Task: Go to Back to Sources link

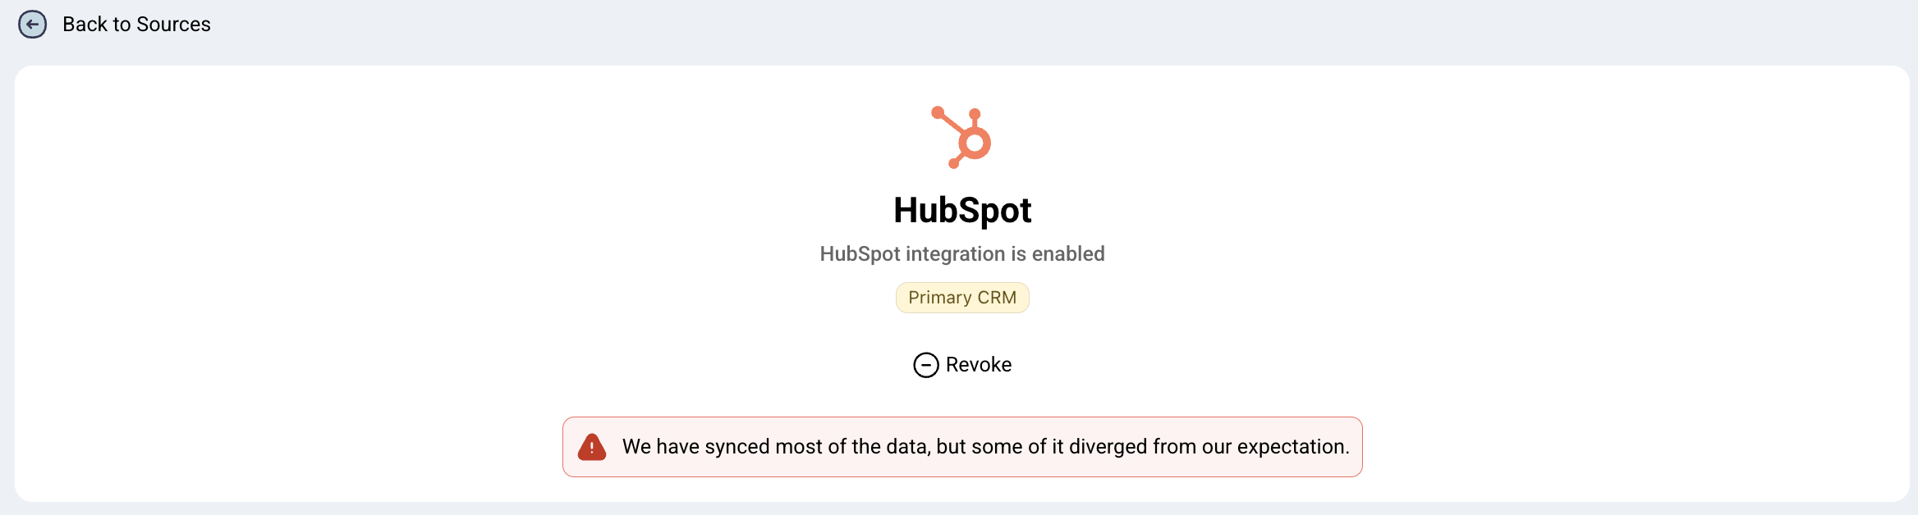Action: 136,25
